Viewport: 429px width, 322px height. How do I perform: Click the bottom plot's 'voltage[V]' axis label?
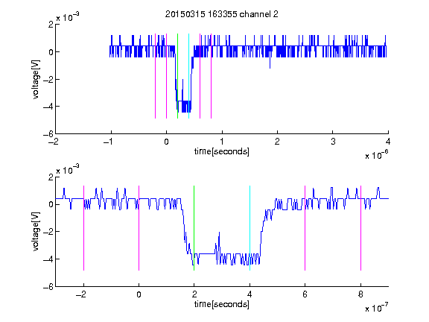pyautogui.click(x=36, y=231)
